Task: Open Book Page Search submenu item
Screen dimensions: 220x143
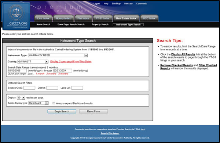Action: pos(71,25)
